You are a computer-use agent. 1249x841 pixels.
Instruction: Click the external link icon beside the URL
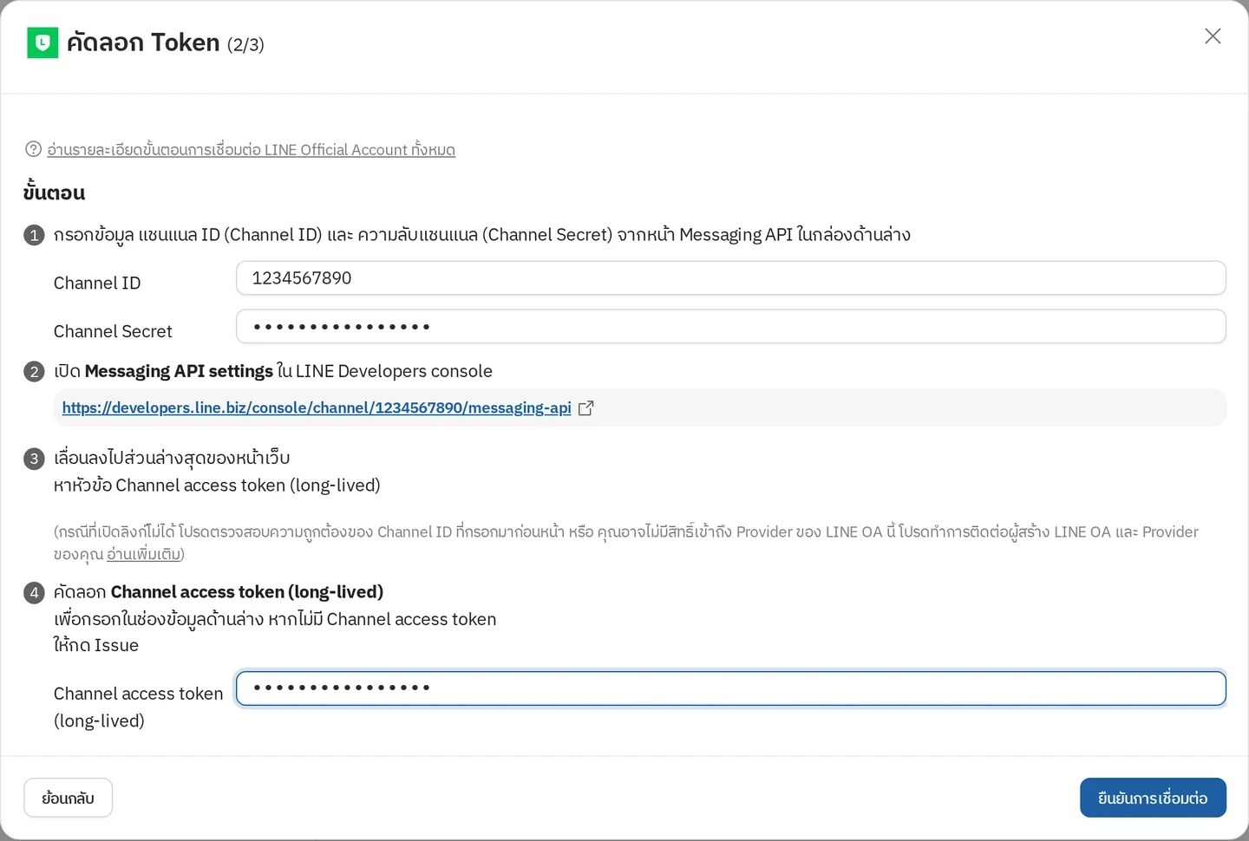[x=585, y=408]
